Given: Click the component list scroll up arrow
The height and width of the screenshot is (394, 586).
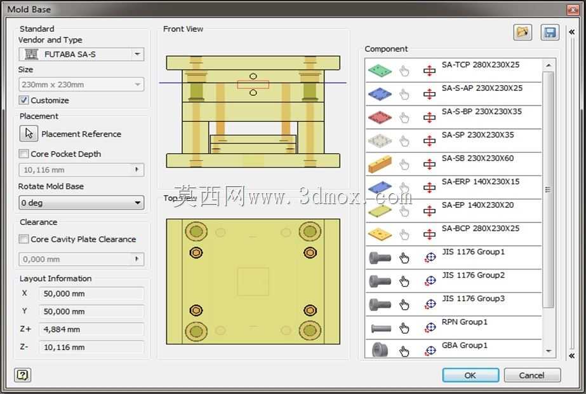Looking at the screenshot, I should 549,65.
